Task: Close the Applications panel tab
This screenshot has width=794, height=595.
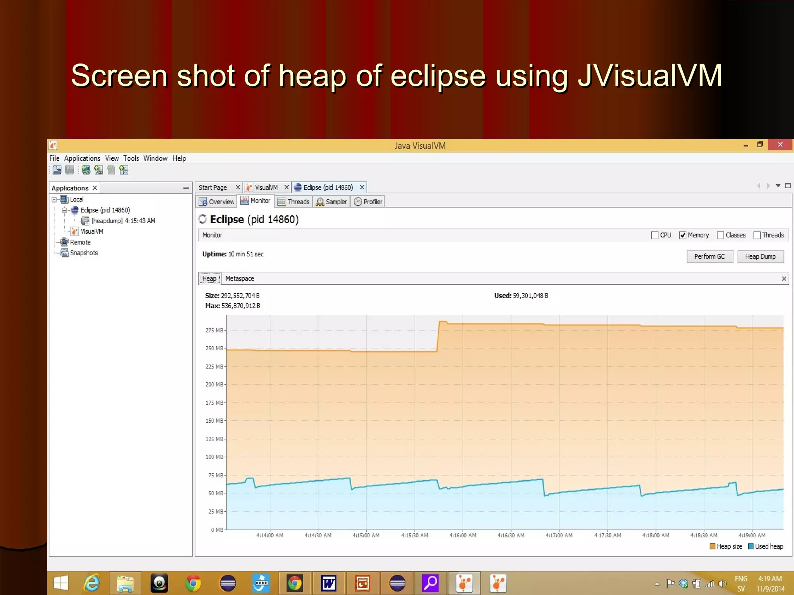Action: [x=95, y=188]
